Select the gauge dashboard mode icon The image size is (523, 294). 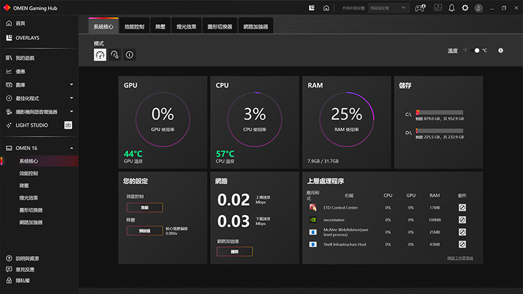(100, 55)
